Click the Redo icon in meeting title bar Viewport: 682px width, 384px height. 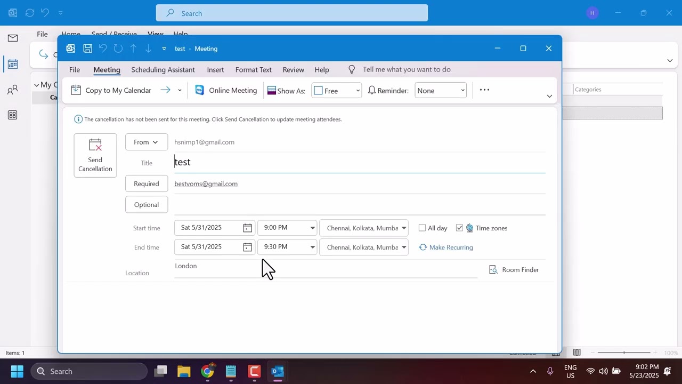tap(118, 49)
